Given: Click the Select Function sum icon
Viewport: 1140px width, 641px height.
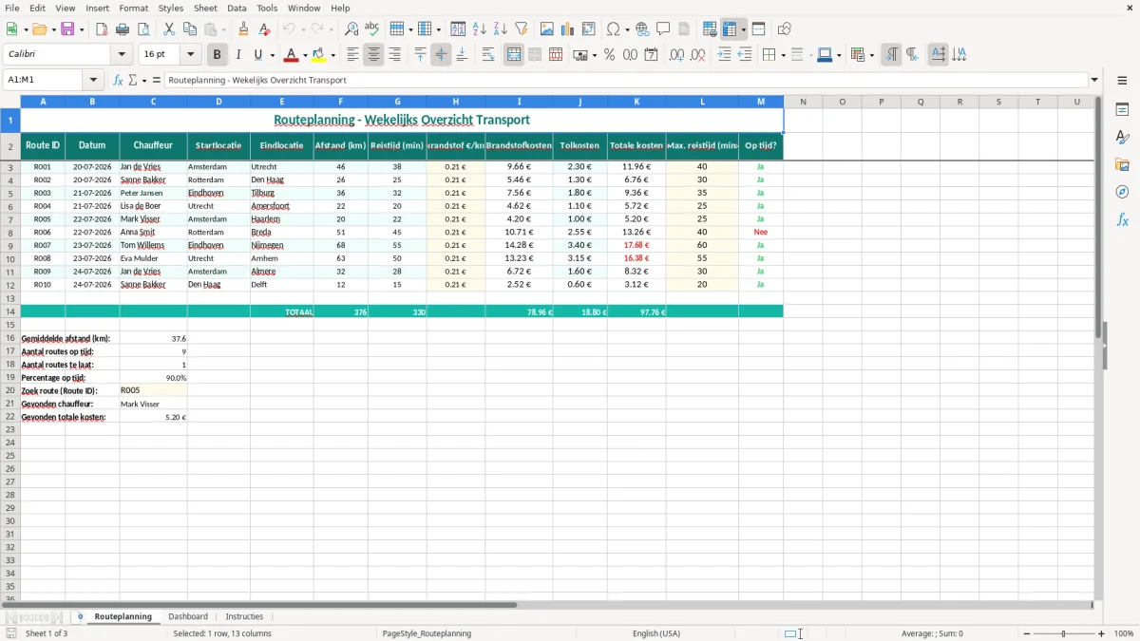Looking at the screenshot, I should point(132,80).
